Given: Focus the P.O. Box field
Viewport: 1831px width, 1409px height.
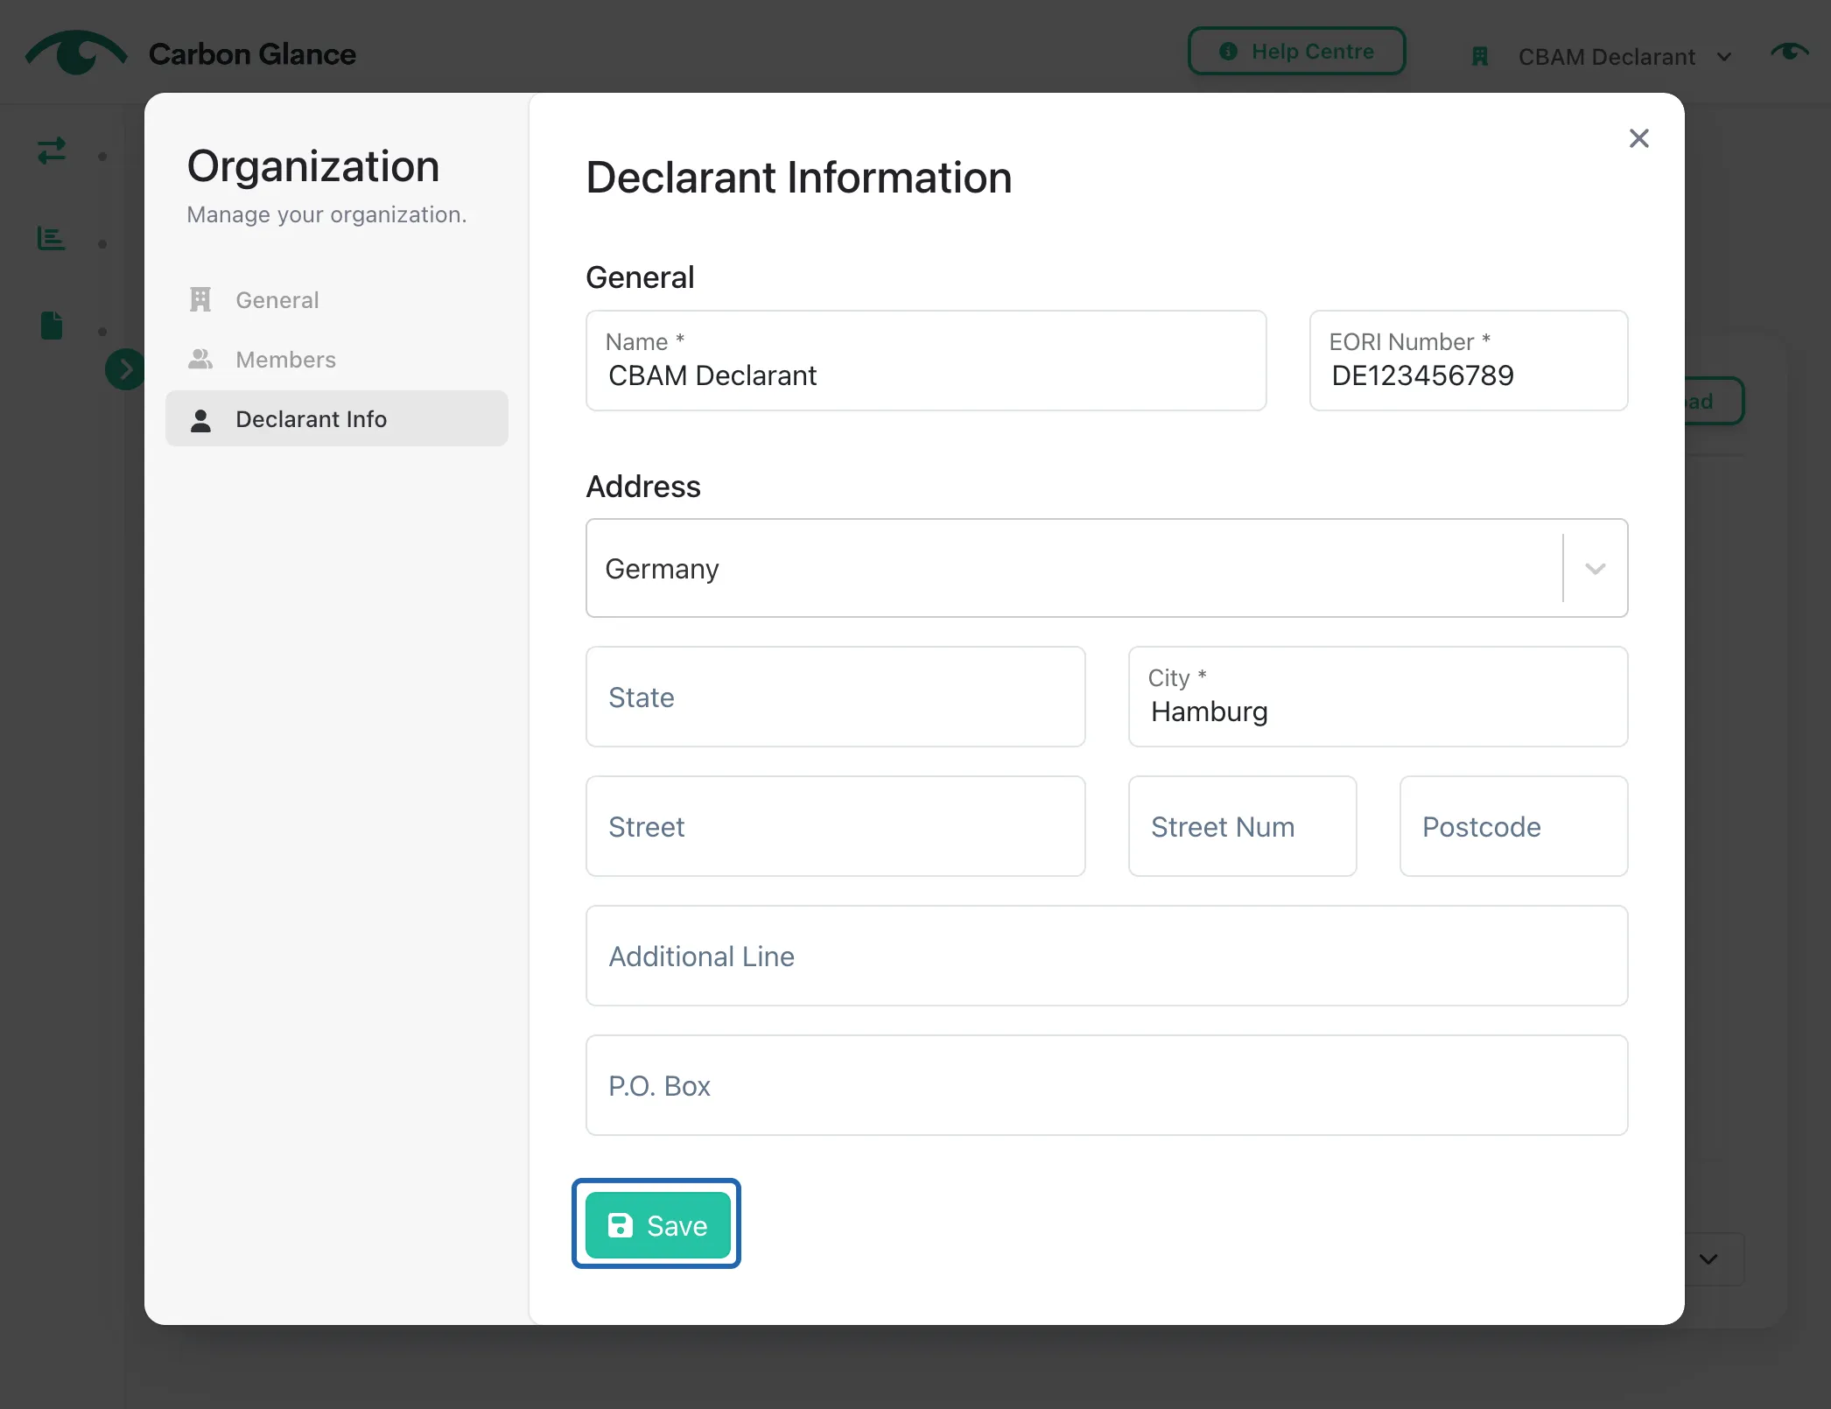Looking at the screenshot, I should (x=1106, y=1085).
